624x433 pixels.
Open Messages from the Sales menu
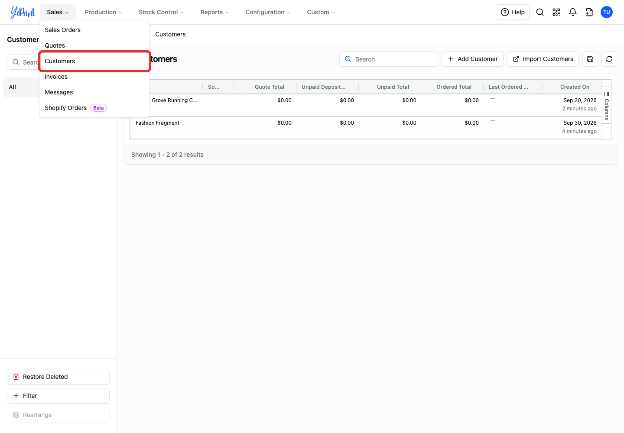(94, 92)
